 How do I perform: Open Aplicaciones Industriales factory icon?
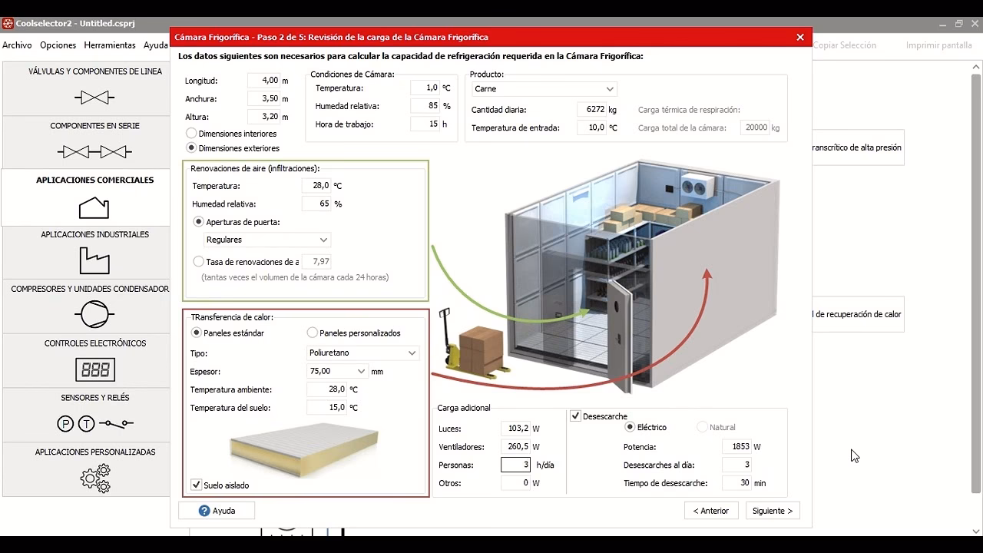94,261
